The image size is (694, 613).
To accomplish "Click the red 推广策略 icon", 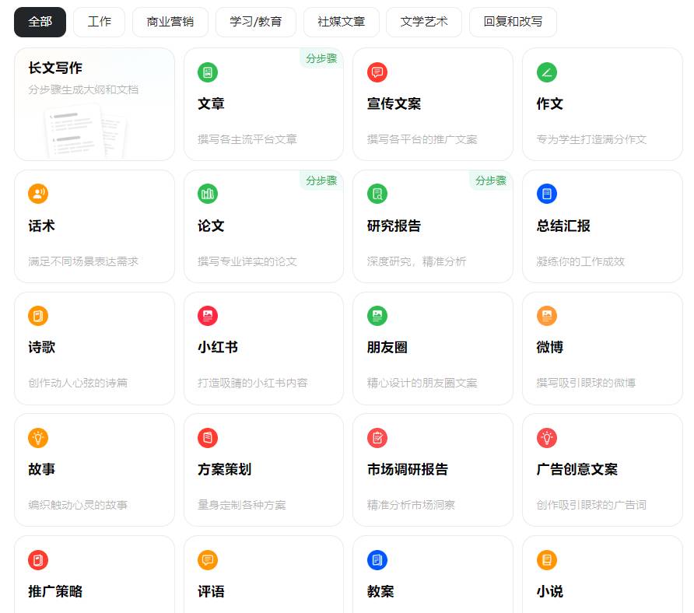I will point(38,560).
